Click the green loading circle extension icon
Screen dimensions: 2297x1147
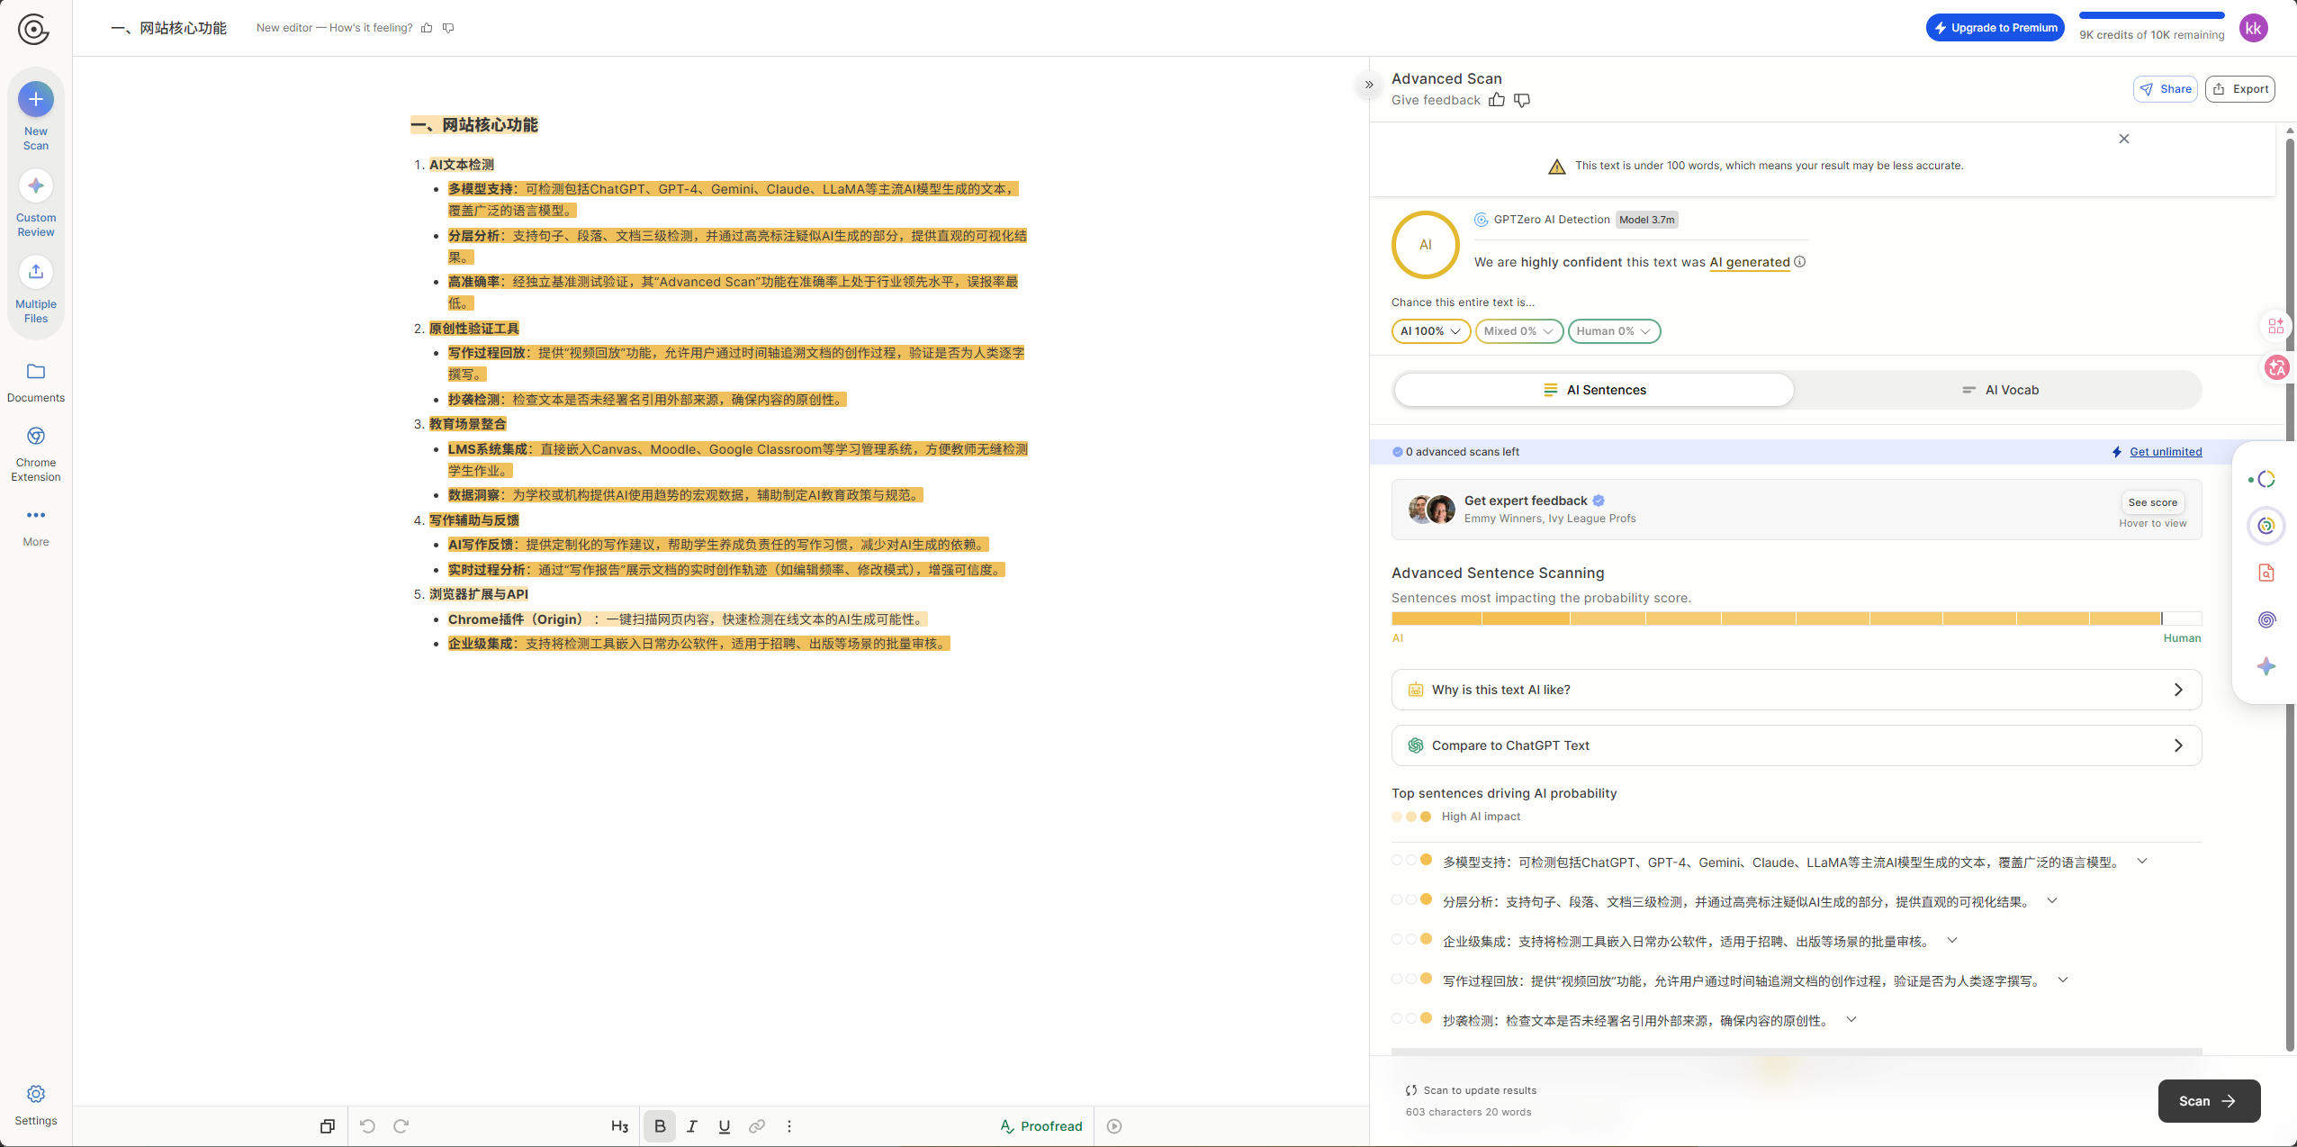tap(2265, 480)
